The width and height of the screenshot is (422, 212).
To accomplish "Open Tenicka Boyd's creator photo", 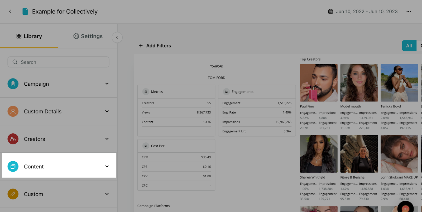I will click(x=399, y=83).
